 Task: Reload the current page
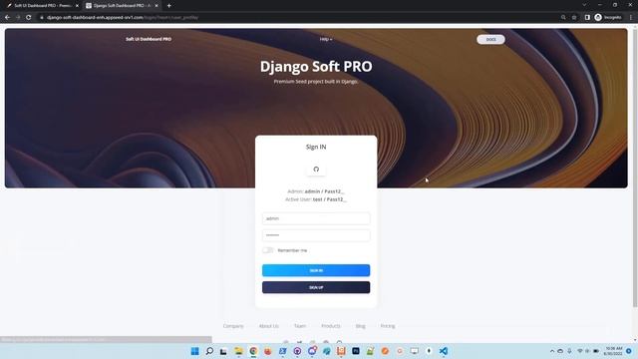point(29,18)
